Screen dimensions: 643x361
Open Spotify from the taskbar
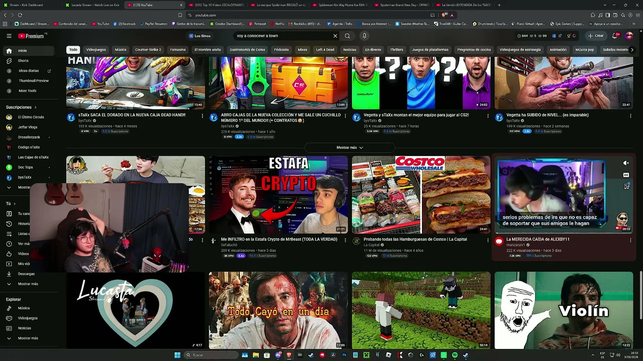tap(455, 355)
